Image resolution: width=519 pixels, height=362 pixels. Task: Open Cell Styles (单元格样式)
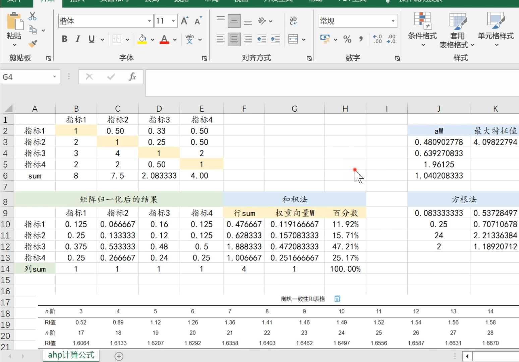tap(496, 29)
